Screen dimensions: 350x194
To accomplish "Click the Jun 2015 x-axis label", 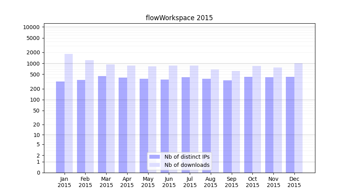I will 169,182.
